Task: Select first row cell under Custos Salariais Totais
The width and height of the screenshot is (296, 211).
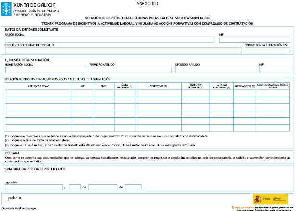Action: tap(273, 93)
